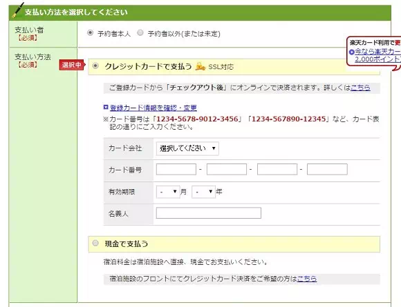Click the SSL key lock icon

tap(200, 66)
